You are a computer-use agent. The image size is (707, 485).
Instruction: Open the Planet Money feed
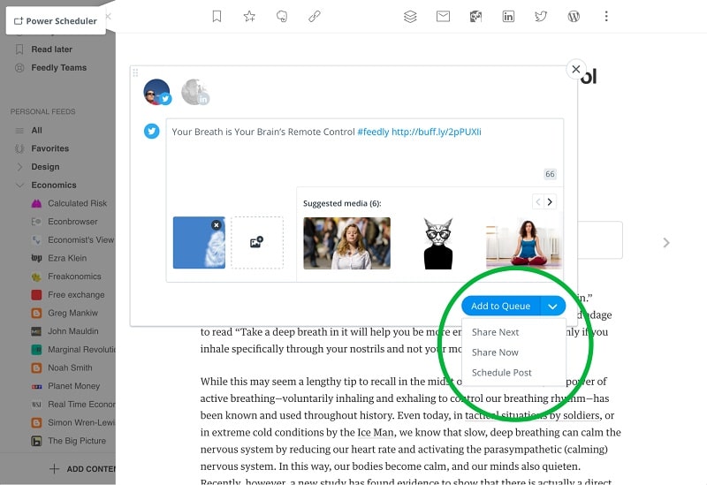click(73, 386)
